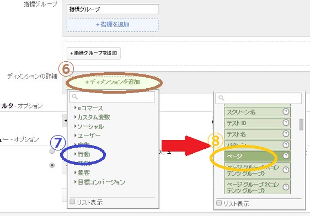
Task: Click the 指標グループ name input field
Action: [x=113, y=9]
